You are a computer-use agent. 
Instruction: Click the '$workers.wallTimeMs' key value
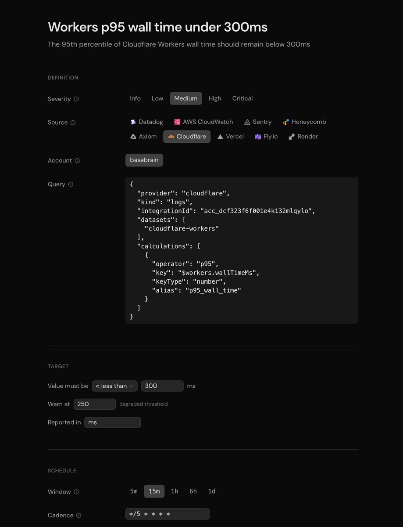[x=217, y=273]
